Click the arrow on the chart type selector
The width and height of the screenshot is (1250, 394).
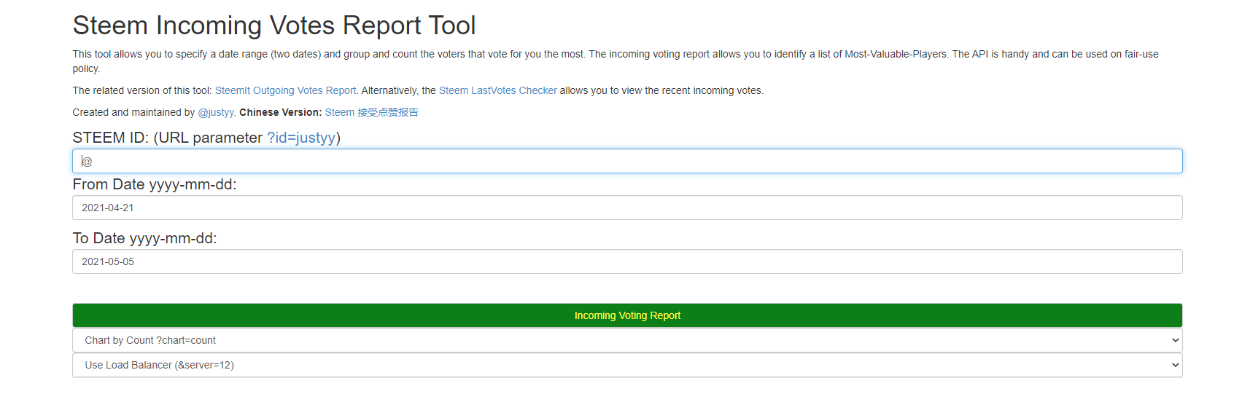pyautogui.click(x=1175, y=340)
